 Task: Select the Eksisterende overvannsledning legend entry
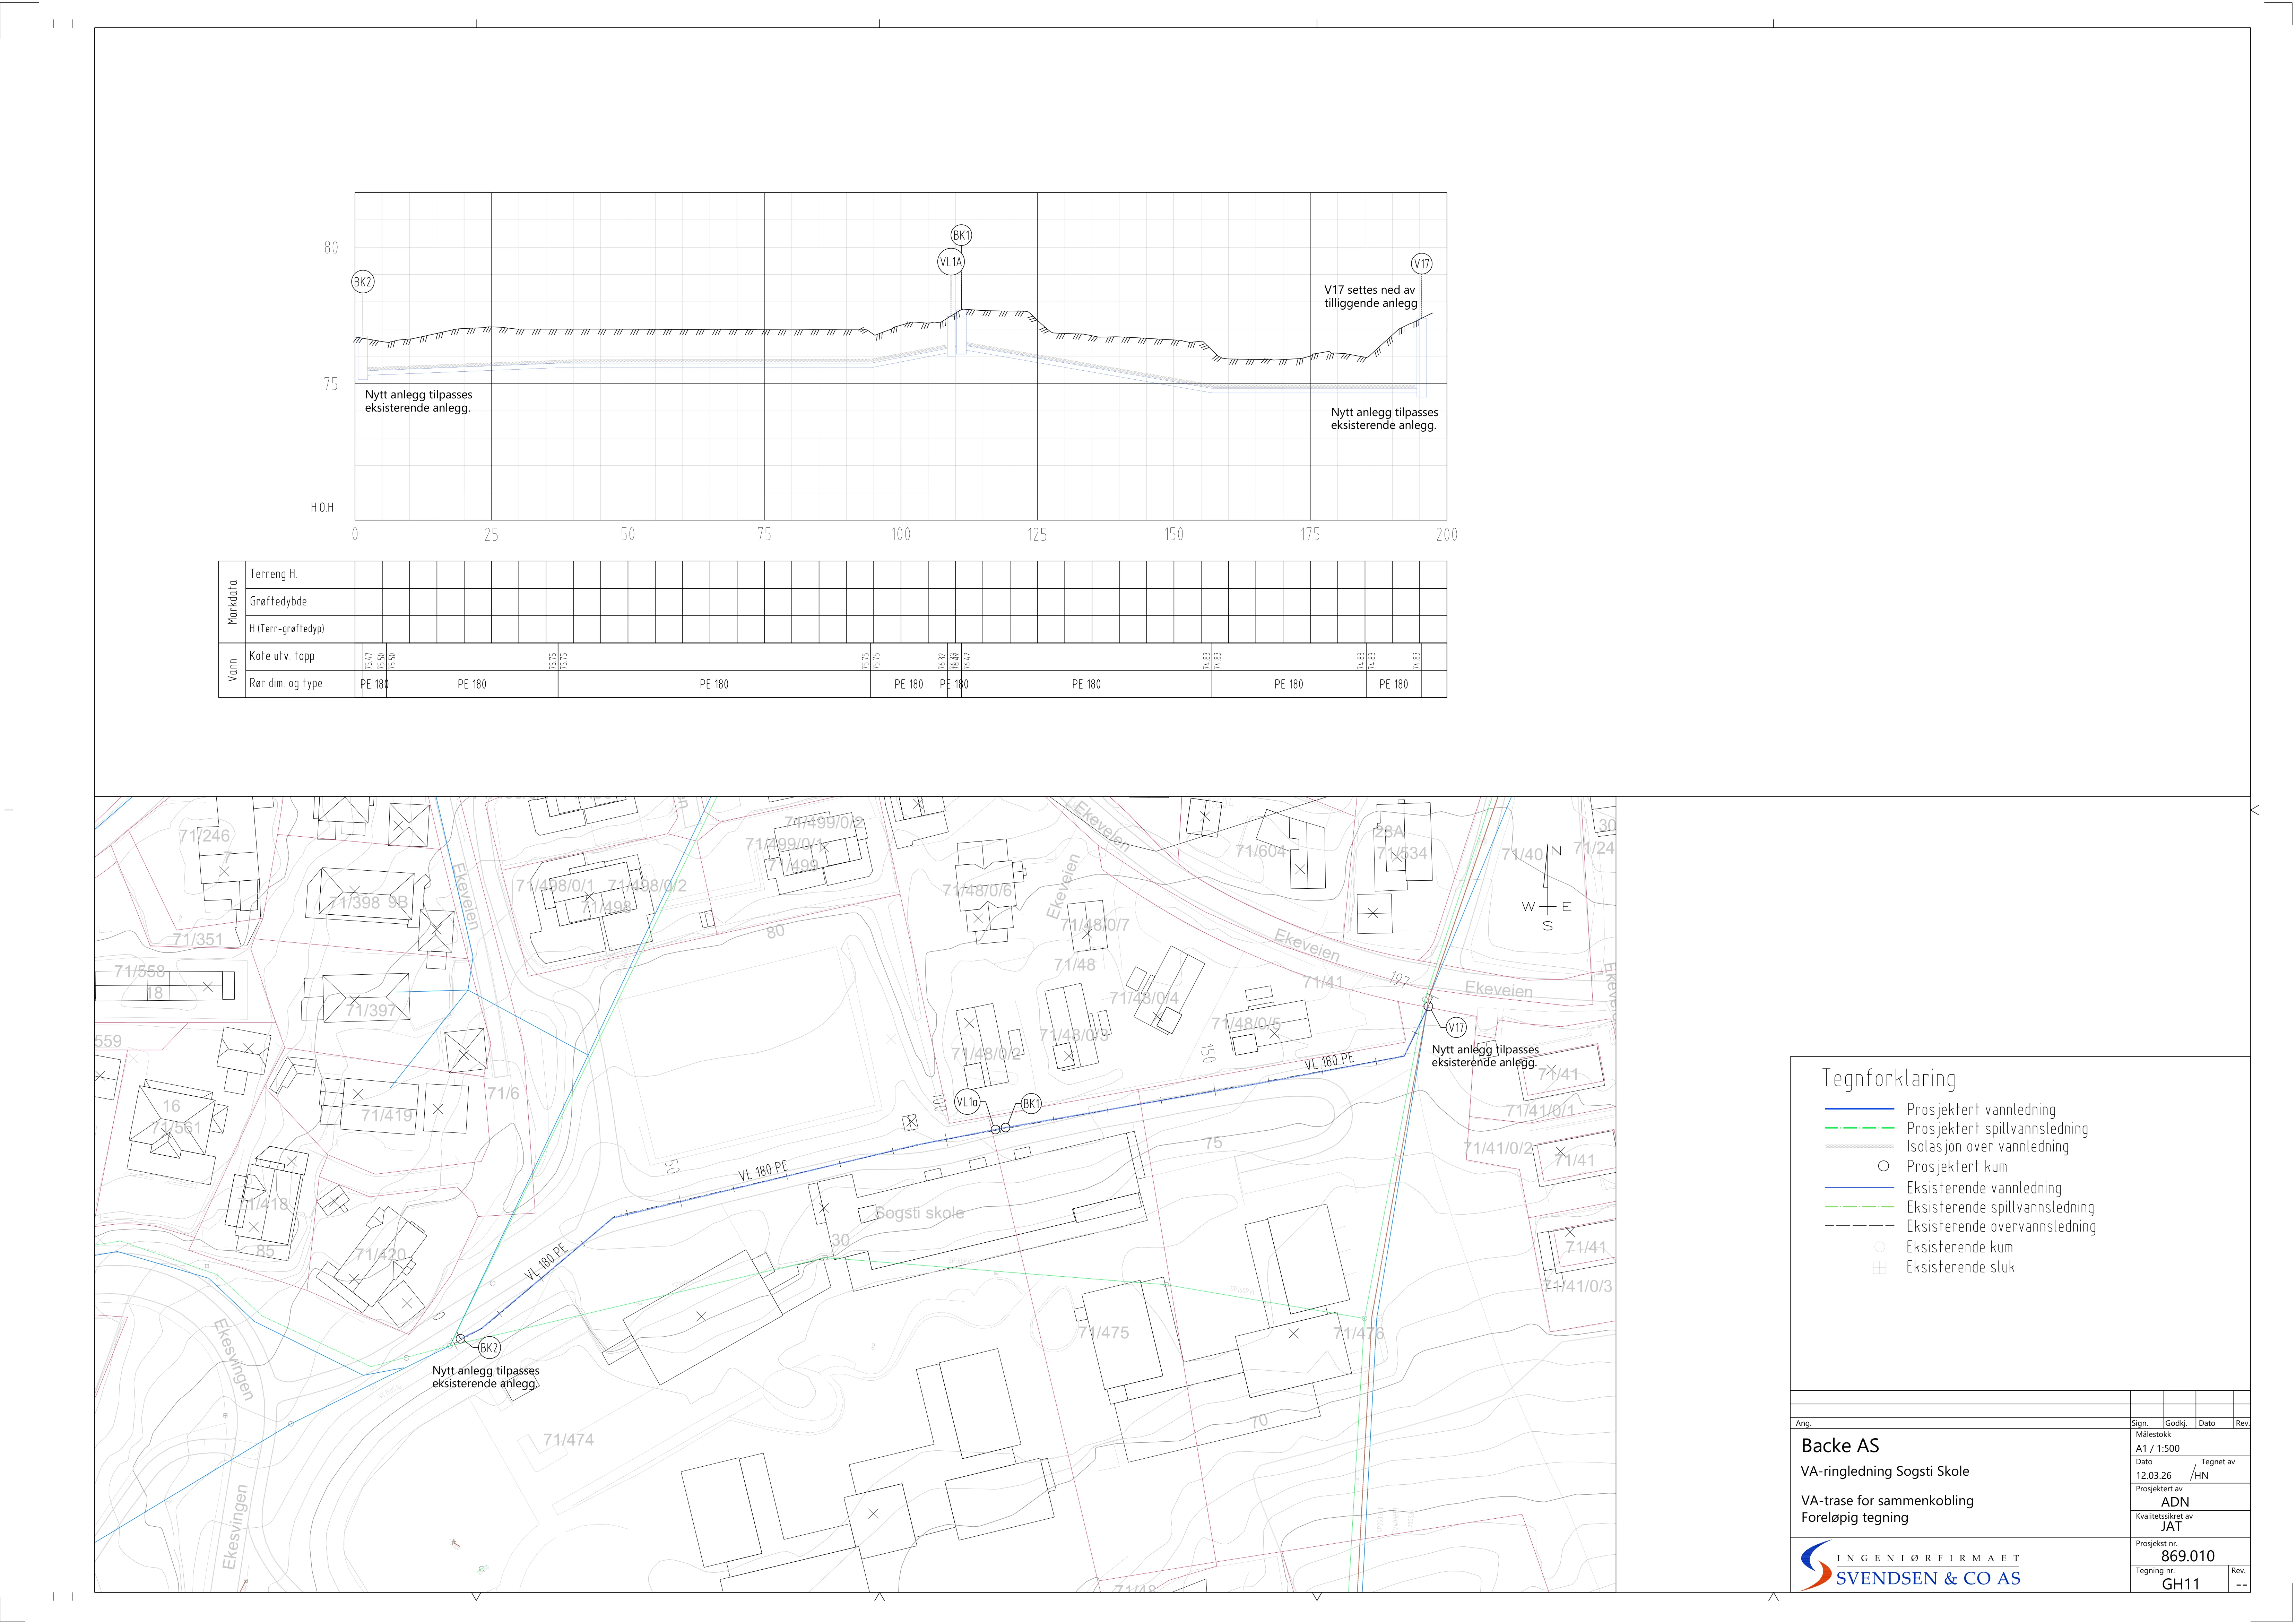pyautogui.click(x=2001, y=1226)
